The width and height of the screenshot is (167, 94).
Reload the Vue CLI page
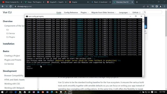pos(10,6)
